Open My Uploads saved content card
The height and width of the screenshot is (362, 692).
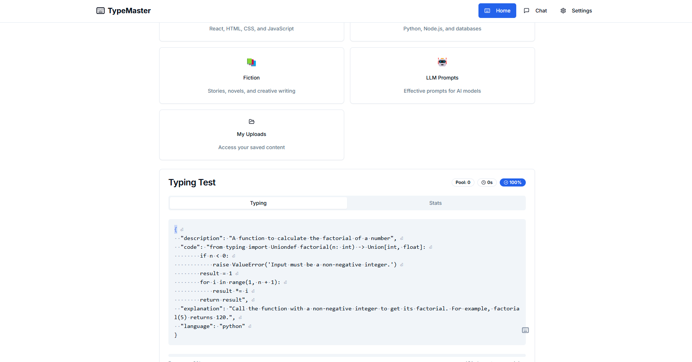251,135
